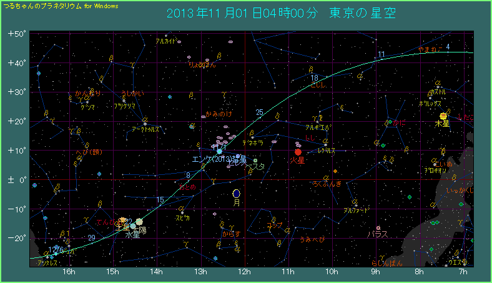Image resolution: width=492 pixels, height=283 pixels.
Task: Click the Spica (スピカ) star
Action: click(x=180, y=212)
